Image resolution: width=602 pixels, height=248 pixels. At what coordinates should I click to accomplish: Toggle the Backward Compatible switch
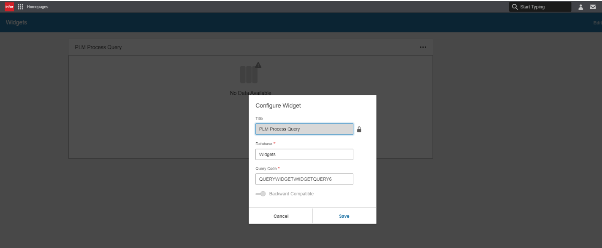260,194
